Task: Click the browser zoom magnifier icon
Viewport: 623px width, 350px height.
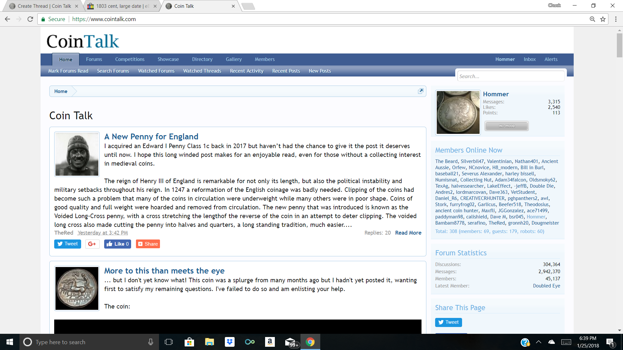Action: [x=592, y=19]
